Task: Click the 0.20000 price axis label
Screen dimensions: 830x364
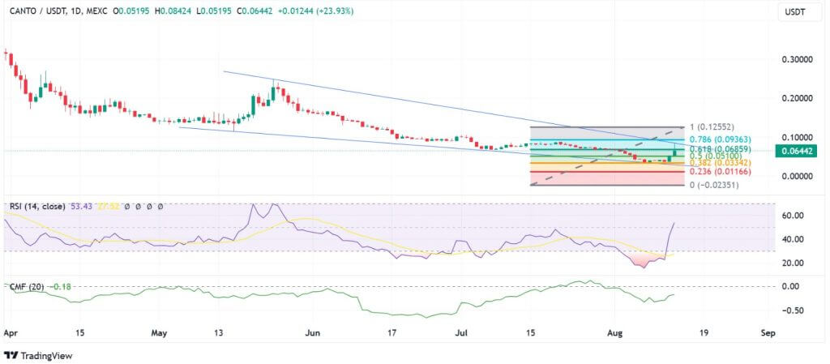Action: click(x=798, y=98)
